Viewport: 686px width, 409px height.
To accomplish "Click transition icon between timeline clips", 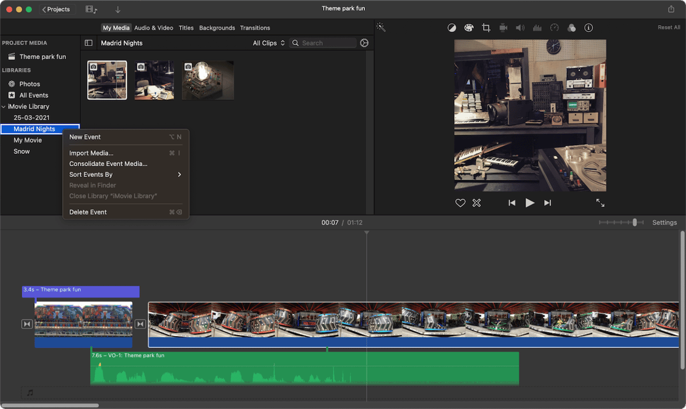I will point(140,324).
